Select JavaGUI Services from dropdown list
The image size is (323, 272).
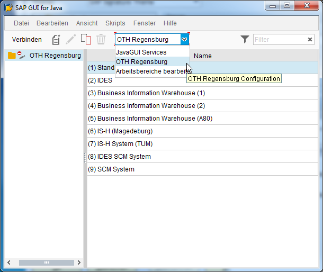141,52
